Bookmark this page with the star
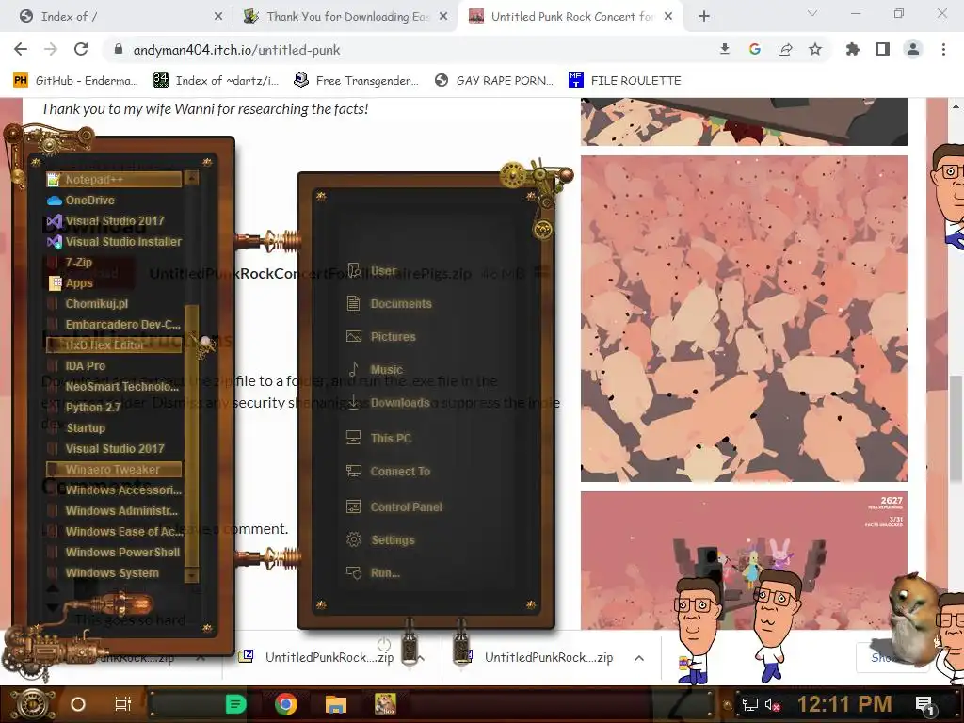Screen dimensions: 964x723 815,49
